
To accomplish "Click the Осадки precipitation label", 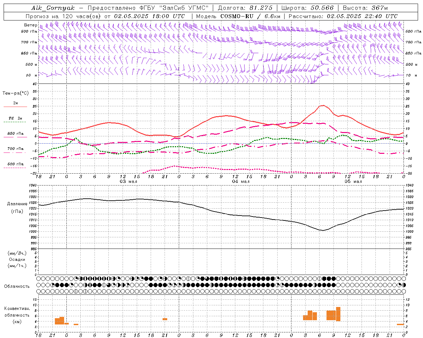I will pos(17,259).
